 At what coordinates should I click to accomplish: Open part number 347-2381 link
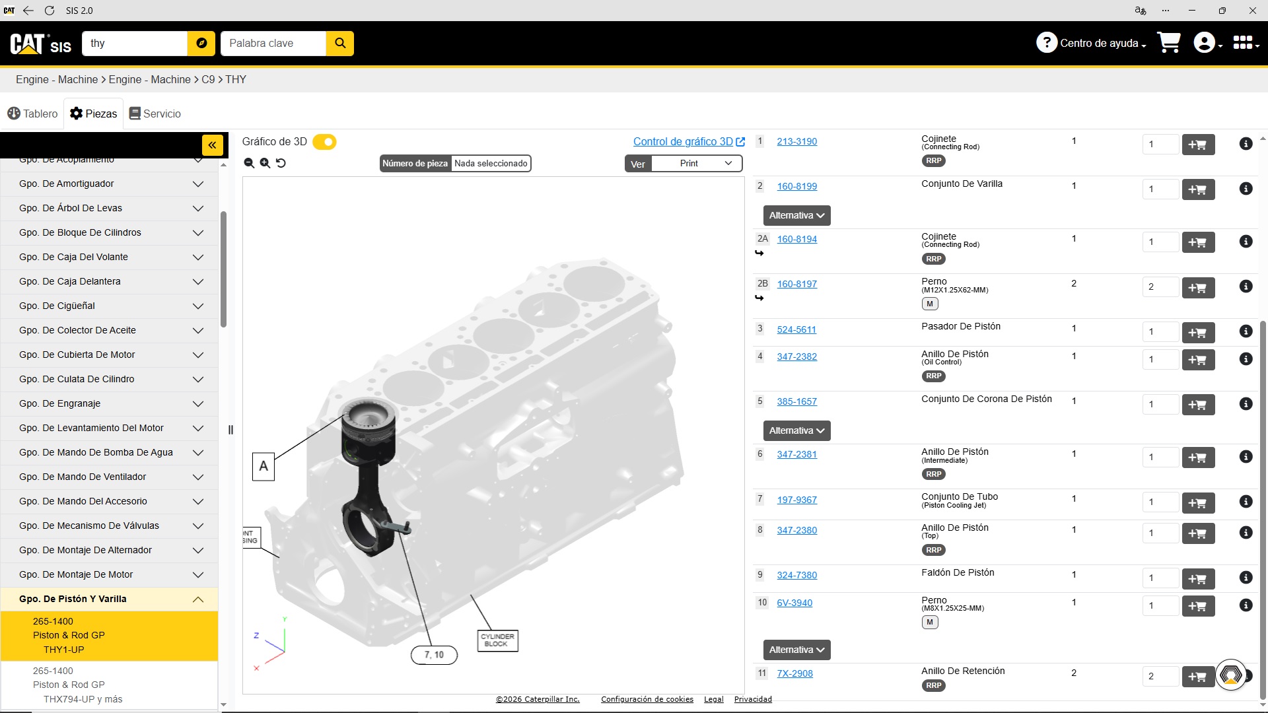(x=796, y=454)
